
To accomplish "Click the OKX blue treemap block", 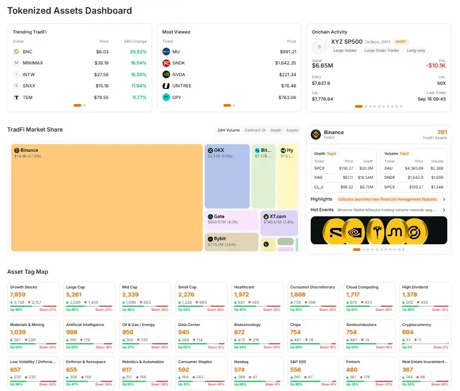I will (x=227, y=176).
